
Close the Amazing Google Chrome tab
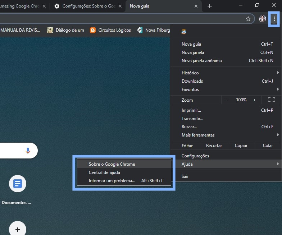coord(44,6)
